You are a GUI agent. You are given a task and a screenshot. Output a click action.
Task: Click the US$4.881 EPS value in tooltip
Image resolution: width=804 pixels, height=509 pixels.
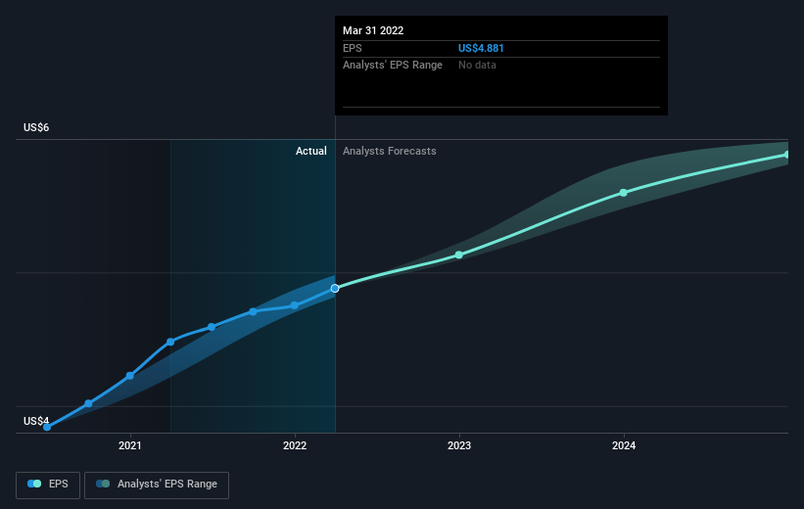tap(481, 48)
